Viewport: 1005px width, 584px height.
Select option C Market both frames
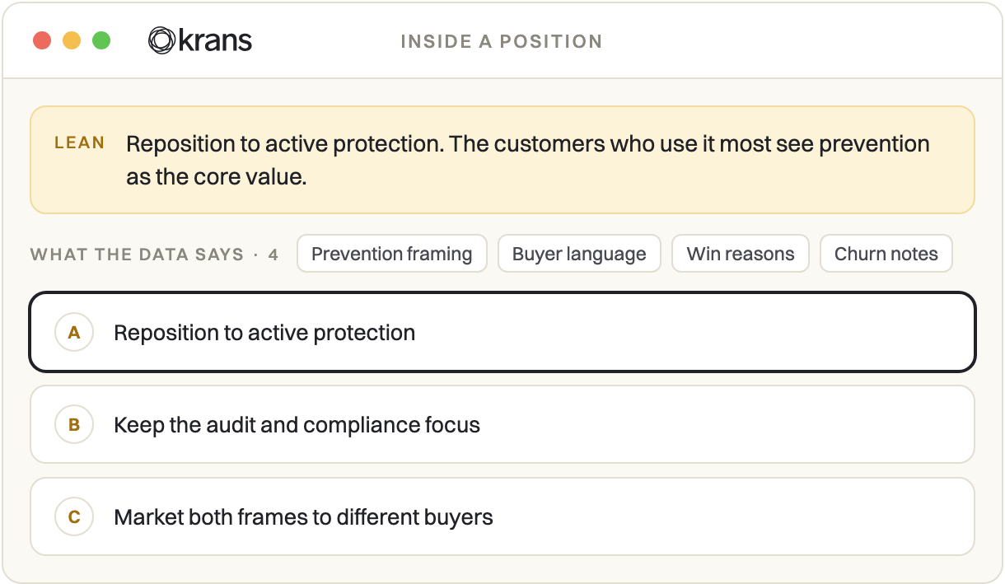click(502, 517)
